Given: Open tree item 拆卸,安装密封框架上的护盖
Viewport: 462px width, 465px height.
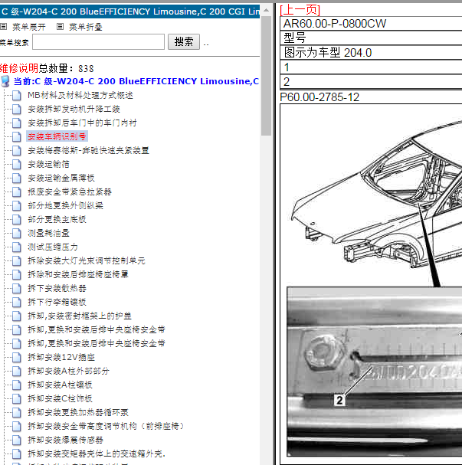Looking at the screenshot, I should pos(80,316).
